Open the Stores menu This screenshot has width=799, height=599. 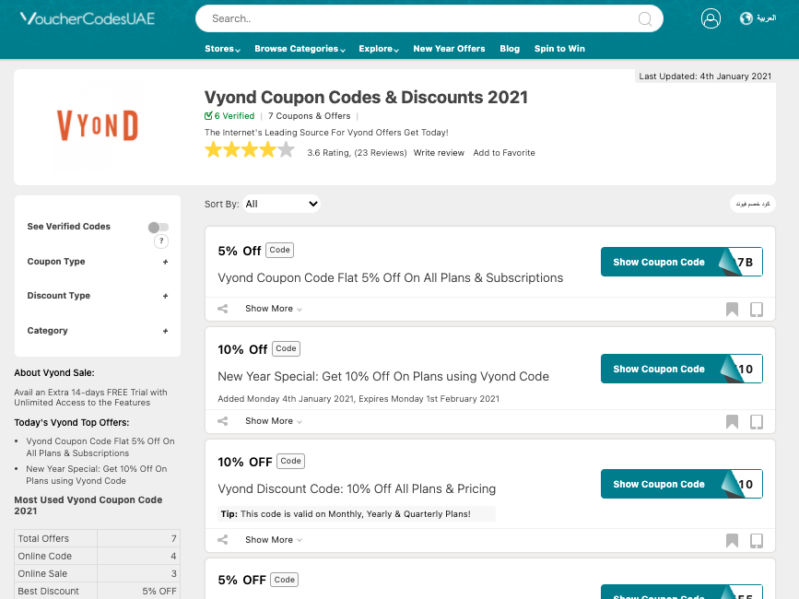(x=222, y=49)
